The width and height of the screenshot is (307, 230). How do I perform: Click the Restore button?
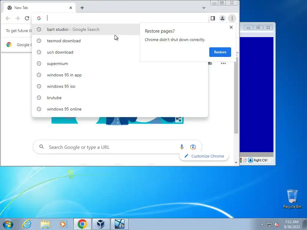coord(220,52)
